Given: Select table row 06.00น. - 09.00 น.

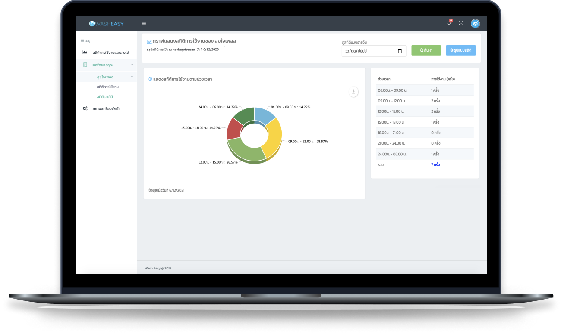Looking at the screenshot, I should [x=425, y=90].
